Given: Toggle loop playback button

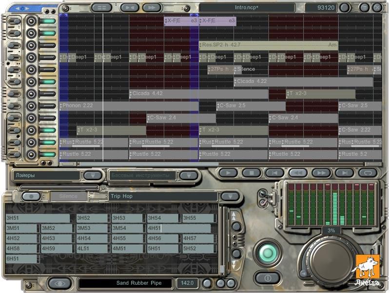Looking at the screenshot, I should point(368,173).
